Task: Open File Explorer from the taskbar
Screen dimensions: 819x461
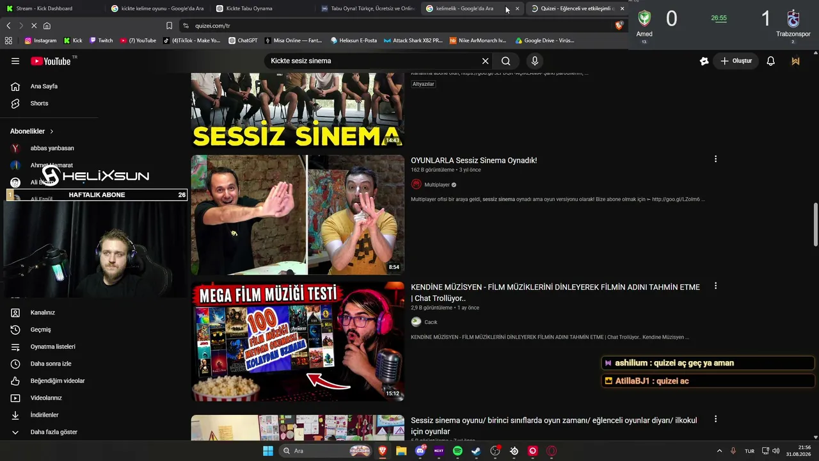Action: pos(401,451)
